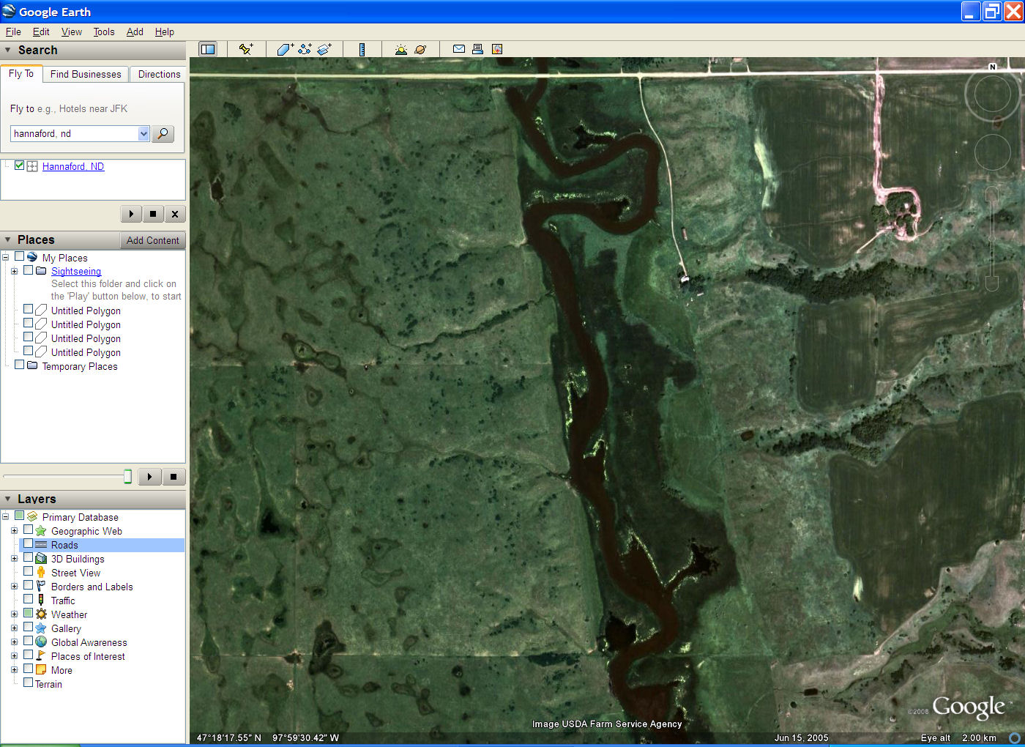This screenshot has width=1025, height=747.
Task: Enable the Street View layer checkbox
Action: [x=28, y=571]
